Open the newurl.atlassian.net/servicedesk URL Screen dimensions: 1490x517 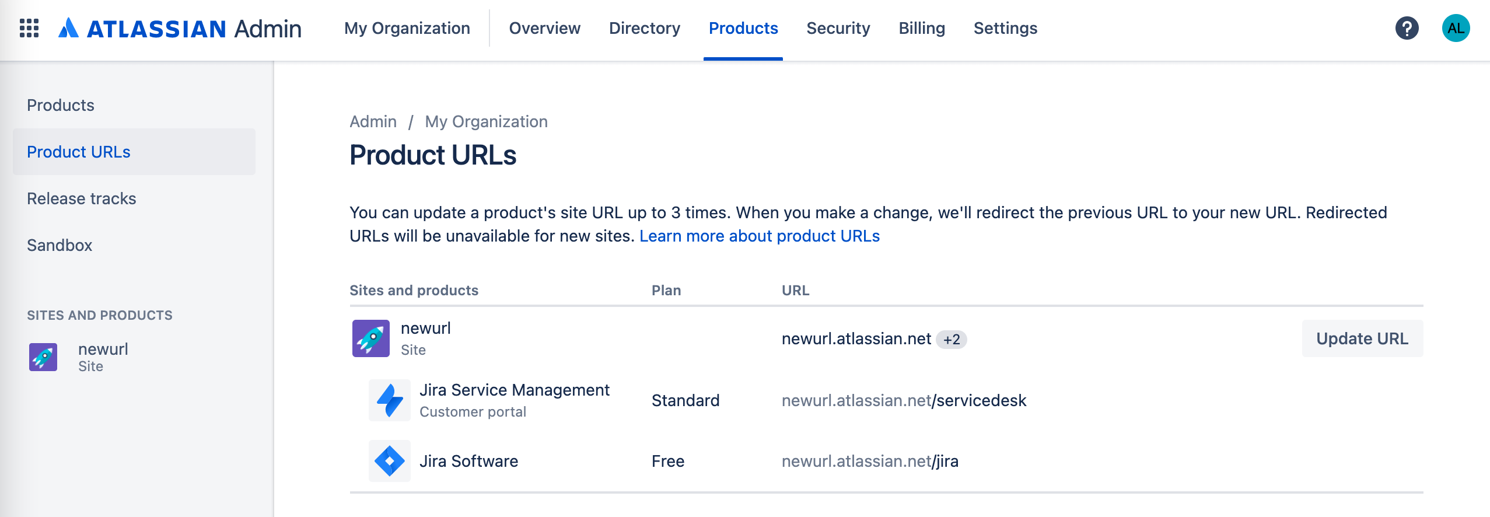point(904,400)
